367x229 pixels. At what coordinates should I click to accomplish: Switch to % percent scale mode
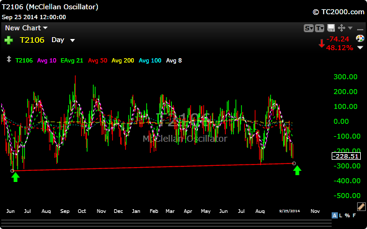[347, 215]
